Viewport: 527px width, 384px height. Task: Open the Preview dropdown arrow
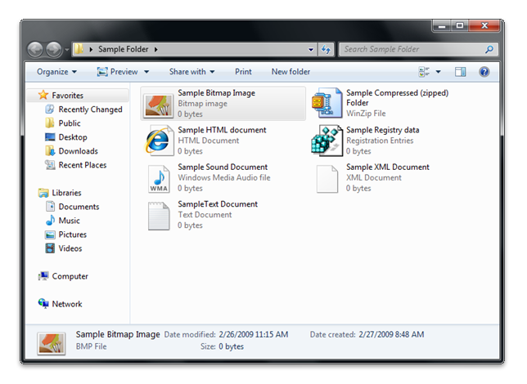click(x=146, y=72)
